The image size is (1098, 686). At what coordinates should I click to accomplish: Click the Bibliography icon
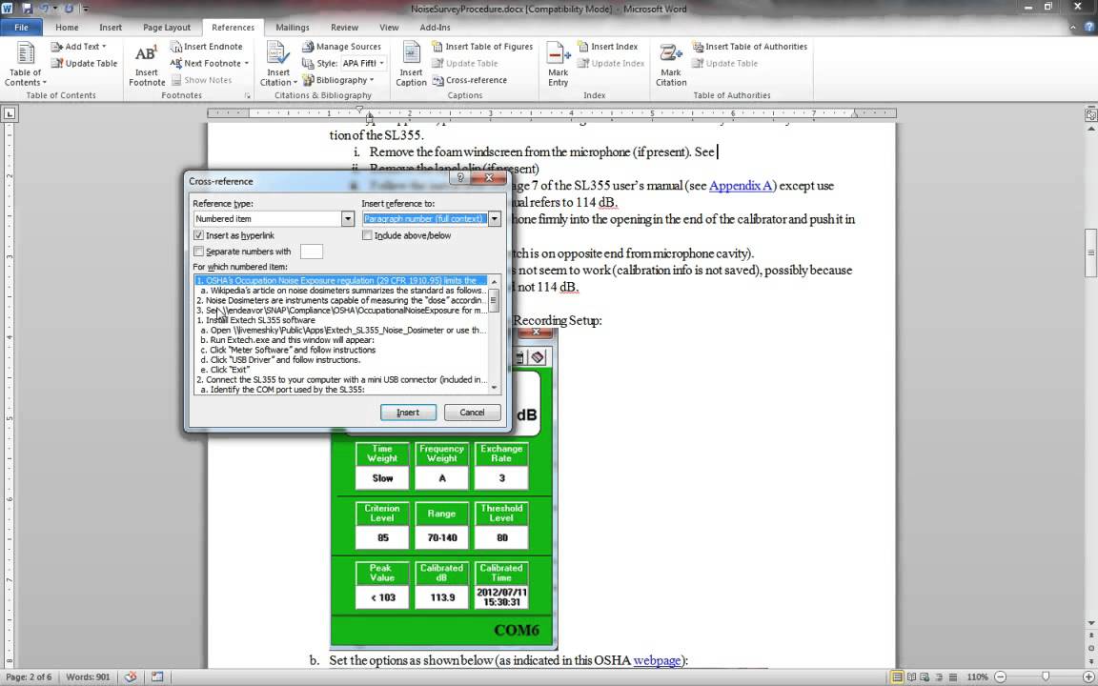(308, 80)
